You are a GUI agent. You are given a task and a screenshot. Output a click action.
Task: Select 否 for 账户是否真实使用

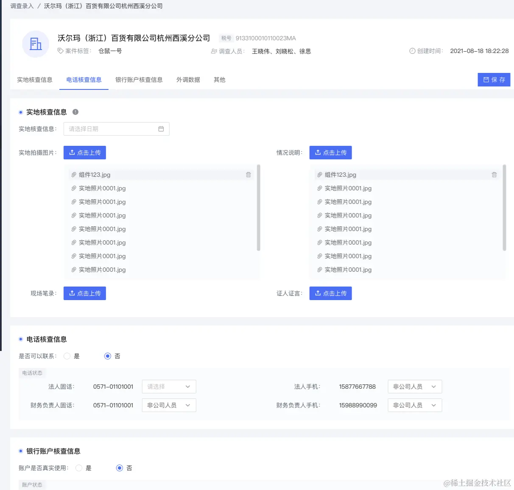(x=120, y=468)
